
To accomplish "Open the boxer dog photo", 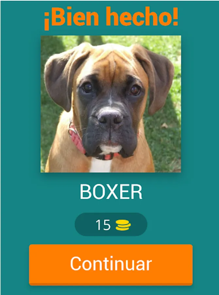I will coord(111,104).
